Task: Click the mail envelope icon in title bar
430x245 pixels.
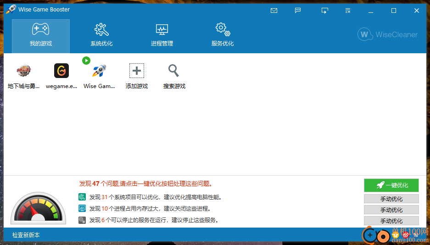Action: click(274, 11)
